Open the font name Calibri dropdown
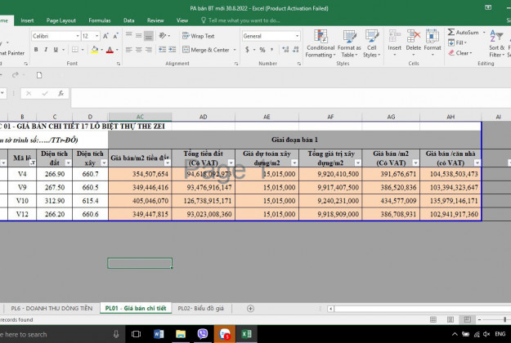511x343 pixels. click(78, 36)
